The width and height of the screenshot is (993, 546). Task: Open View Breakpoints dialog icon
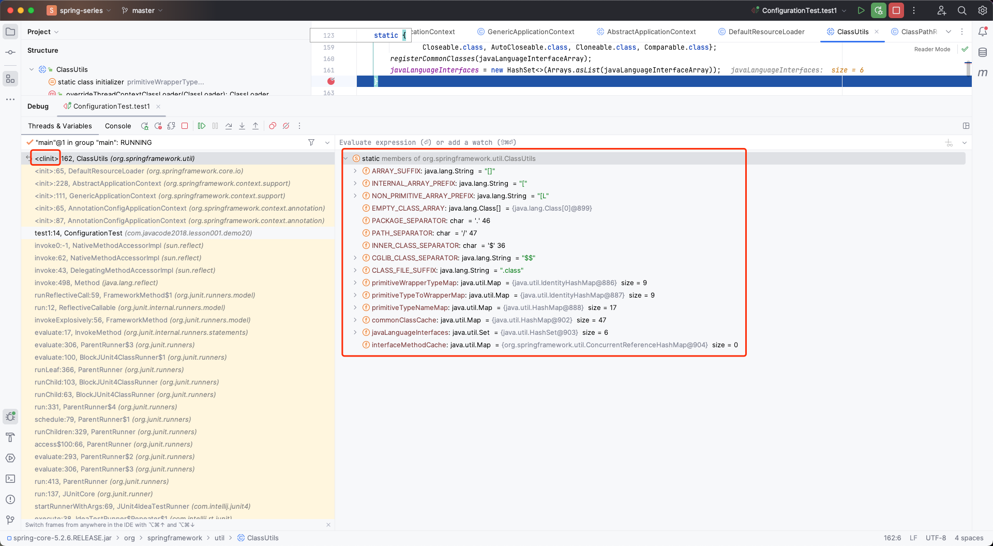(273, 126)
